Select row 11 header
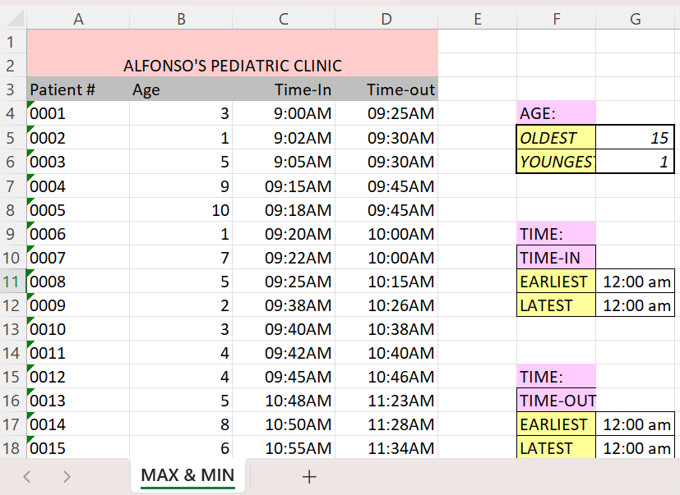 [x=13, y=282]
